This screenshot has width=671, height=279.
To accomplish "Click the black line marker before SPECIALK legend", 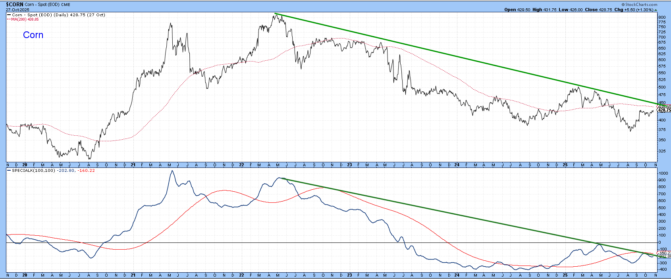I will [x=9, y=171].
